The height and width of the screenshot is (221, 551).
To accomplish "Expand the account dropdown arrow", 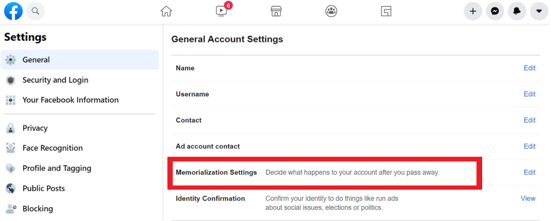I will pyautogui.click(x=539, y=12).
